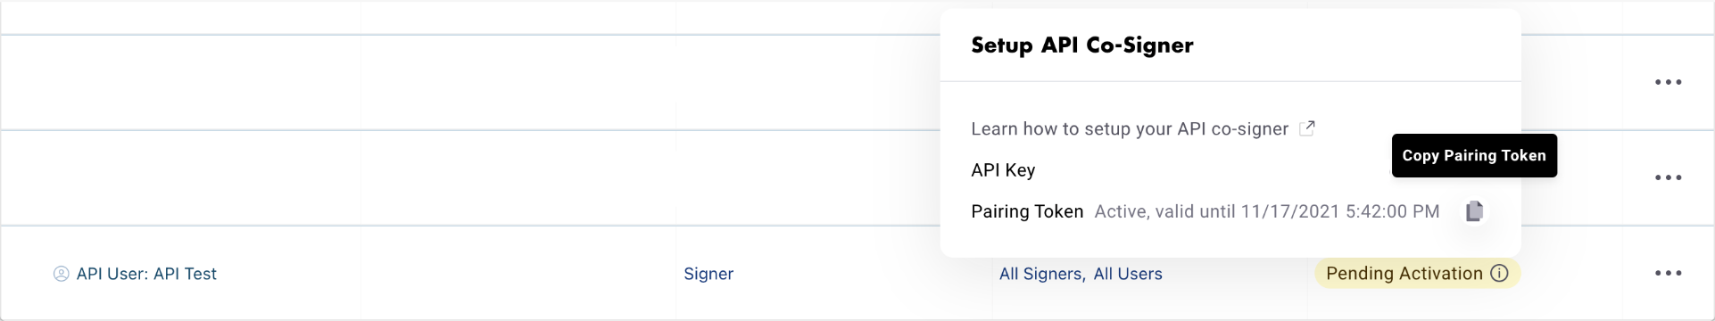Click the Setup API Co-Signer heading
Screen dimensions: 1715x321
point(1082,45)
